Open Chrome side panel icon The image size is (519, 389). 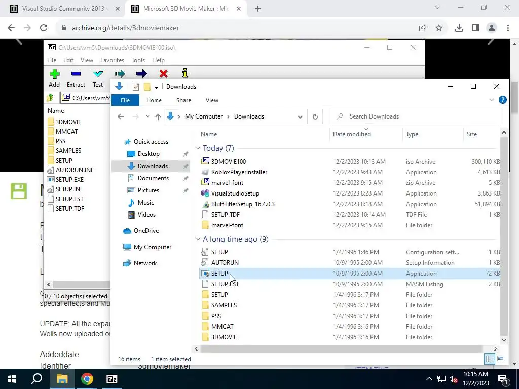coord(475,28)
